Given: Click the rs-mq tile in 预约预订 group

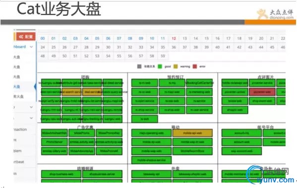Looking at the screenshot, I should [x=172, y=83].
